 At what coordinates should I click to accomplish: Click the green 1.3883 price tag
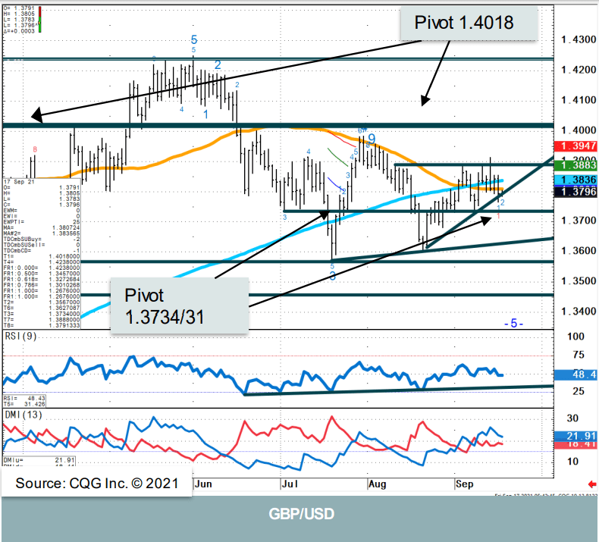click(x=576, y=164)
